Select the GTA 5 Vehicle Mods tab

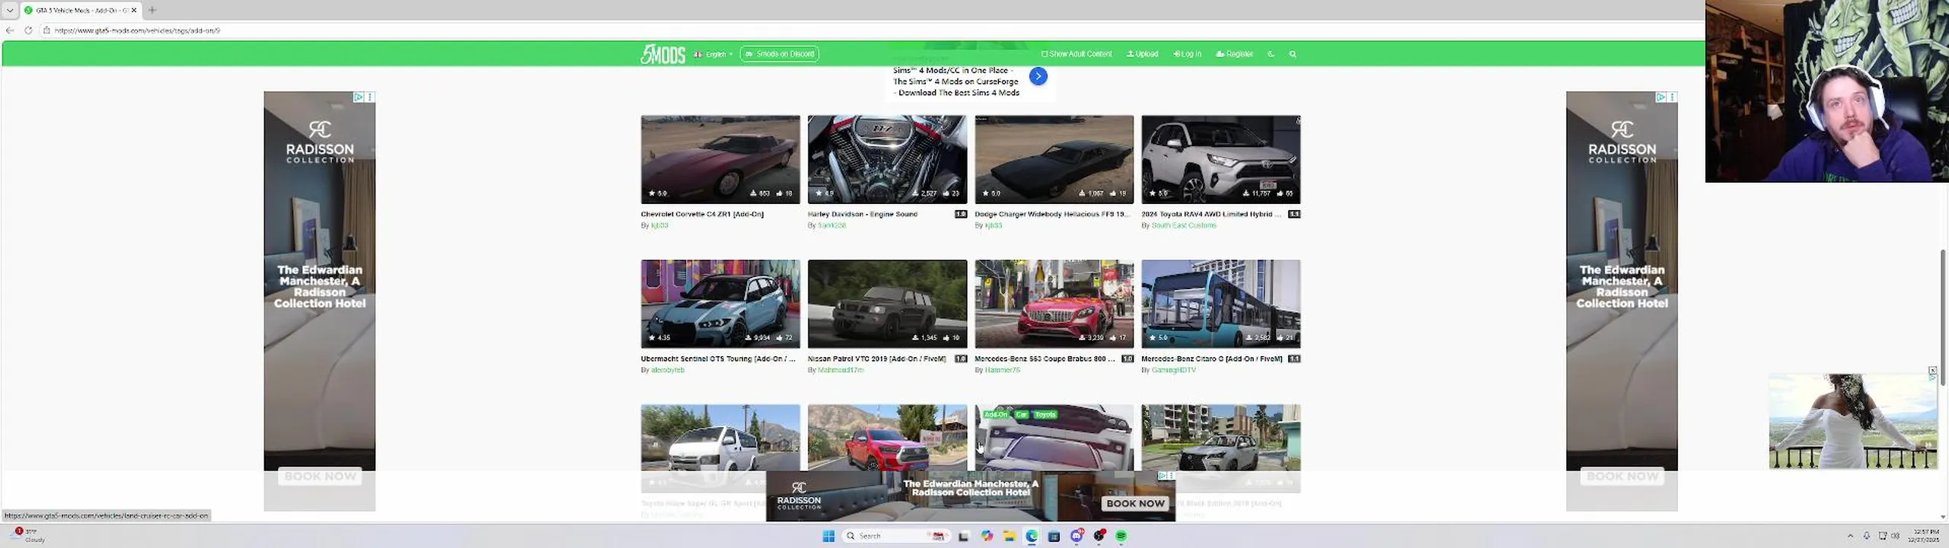[81, 10]
